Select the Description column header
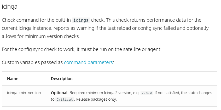This screenshot has height=110, width=221. tap(62, 79)
